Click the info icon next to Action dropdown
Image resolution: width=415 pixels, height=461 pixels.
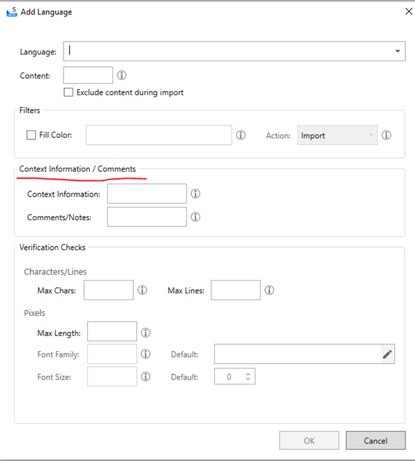pos(386,135)
